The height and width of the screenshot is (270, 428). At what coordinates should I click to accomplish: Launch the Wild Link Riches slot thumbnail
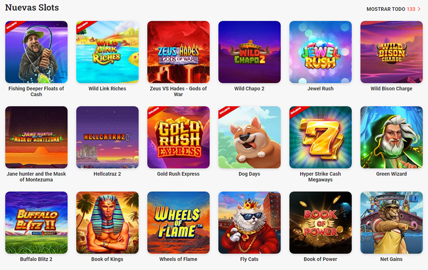[107, 52]
